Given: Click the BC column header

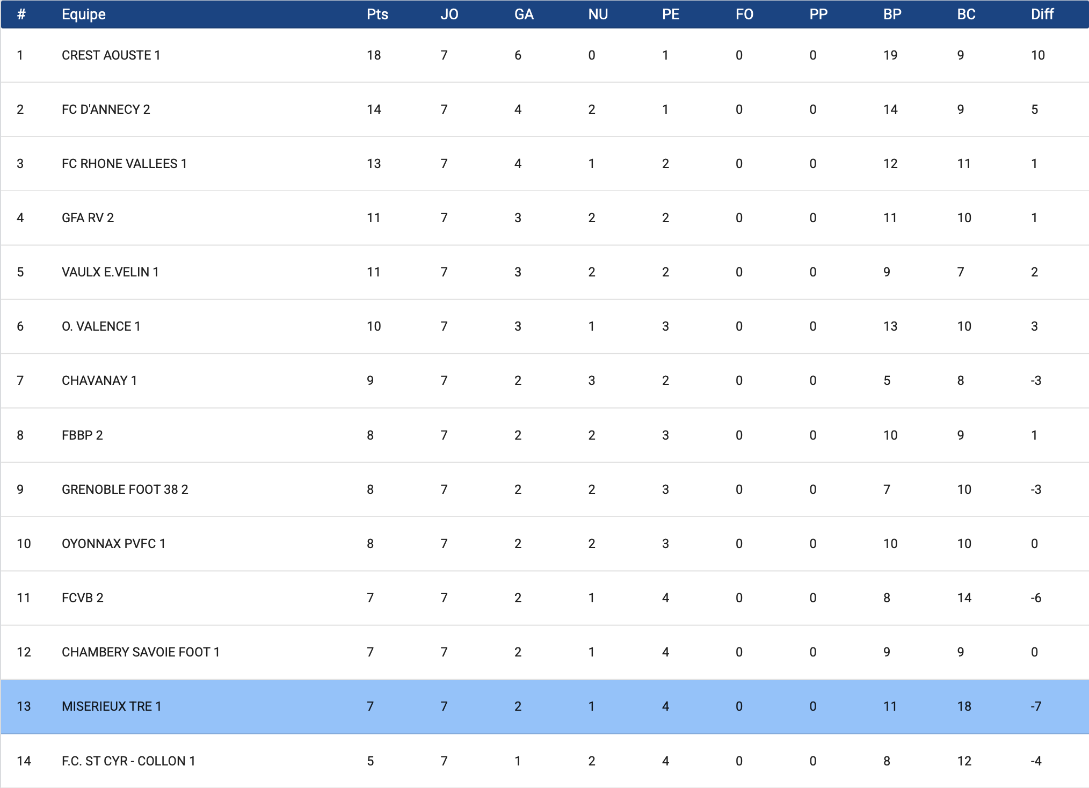Looking at the screenshot, I should coord(965,14).
